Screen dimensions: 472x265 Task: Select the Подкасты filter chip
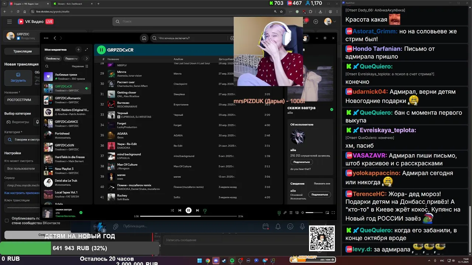[x=71, y=59]
